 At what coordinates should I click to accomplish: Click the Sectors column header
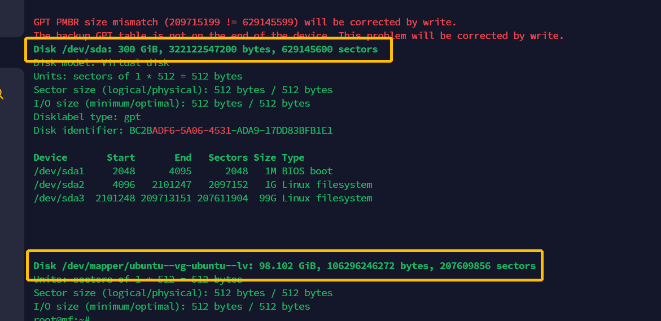pyautogui.click(x=228, y=157)
